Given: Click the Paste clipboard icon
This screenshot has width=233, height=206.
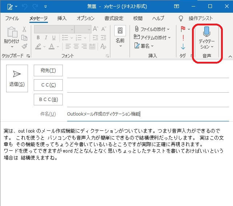Looking at the screenshot, I should click(12, 32).
